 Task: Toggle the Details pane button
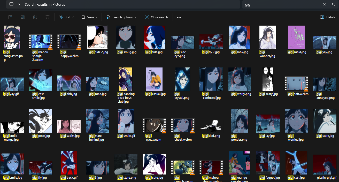[328, 17]
